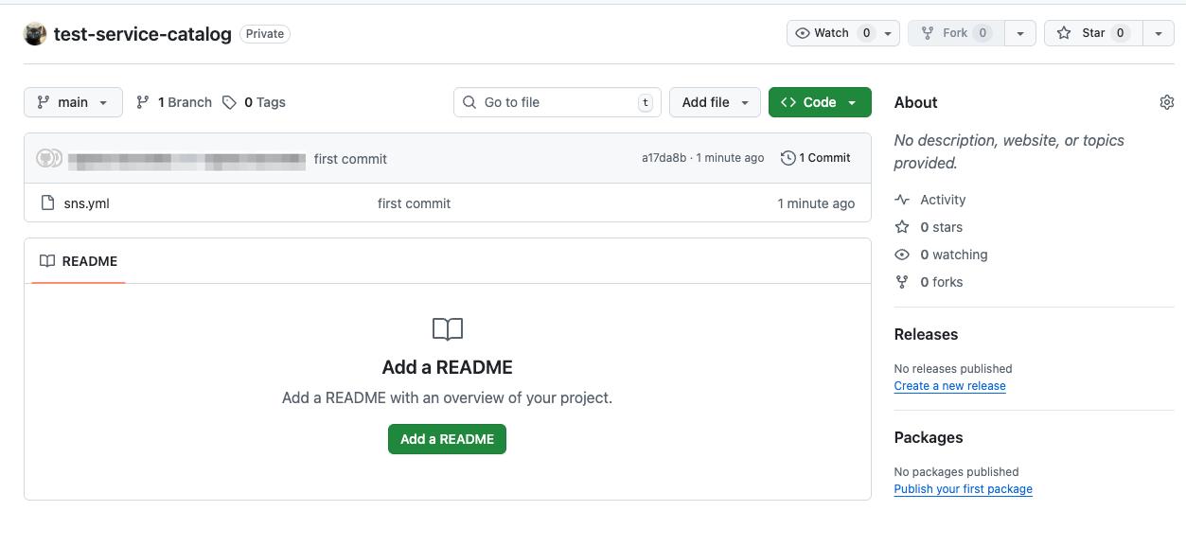
Task: Open the About settings gear icon
Action: click(1166, 102)
